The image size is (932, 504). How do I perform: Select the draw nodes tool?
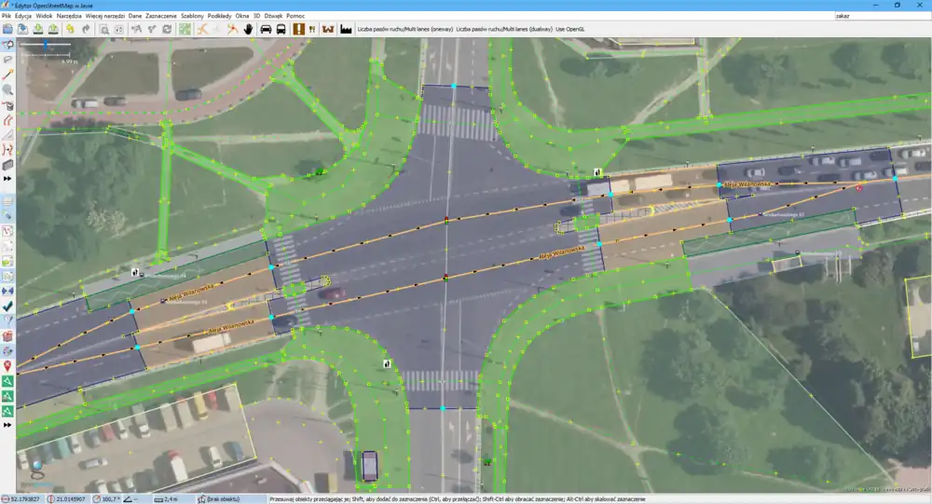click(x=7, y=74)
